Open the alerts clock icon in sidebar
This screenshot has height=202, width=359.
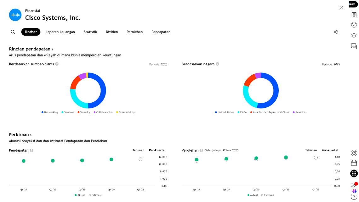click(x=354, y=25)
